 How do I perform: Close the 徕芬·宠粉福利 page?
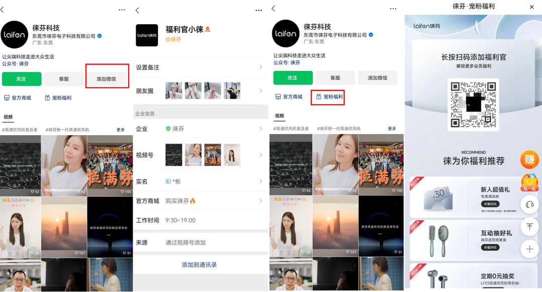coord(531,7)
